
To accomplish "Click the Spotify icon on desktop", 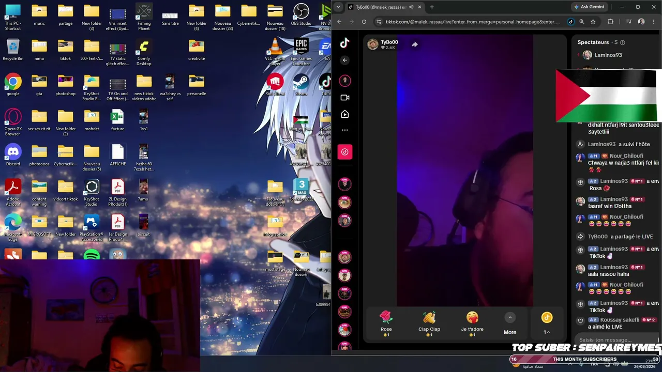I will click(92, 255).
